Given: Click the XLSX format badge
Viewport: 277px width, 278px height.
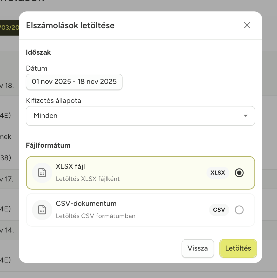Looking at the screenshot, I should 218,173.
